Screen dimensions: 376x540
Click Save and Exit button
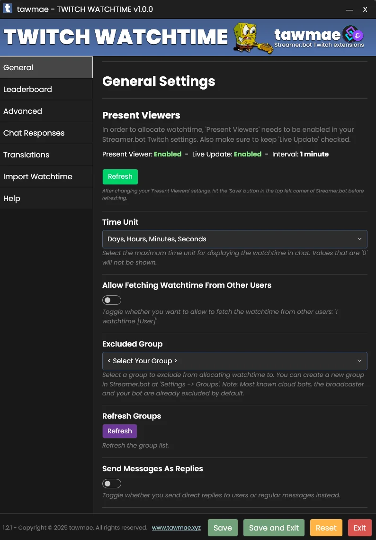coord(274,528)
